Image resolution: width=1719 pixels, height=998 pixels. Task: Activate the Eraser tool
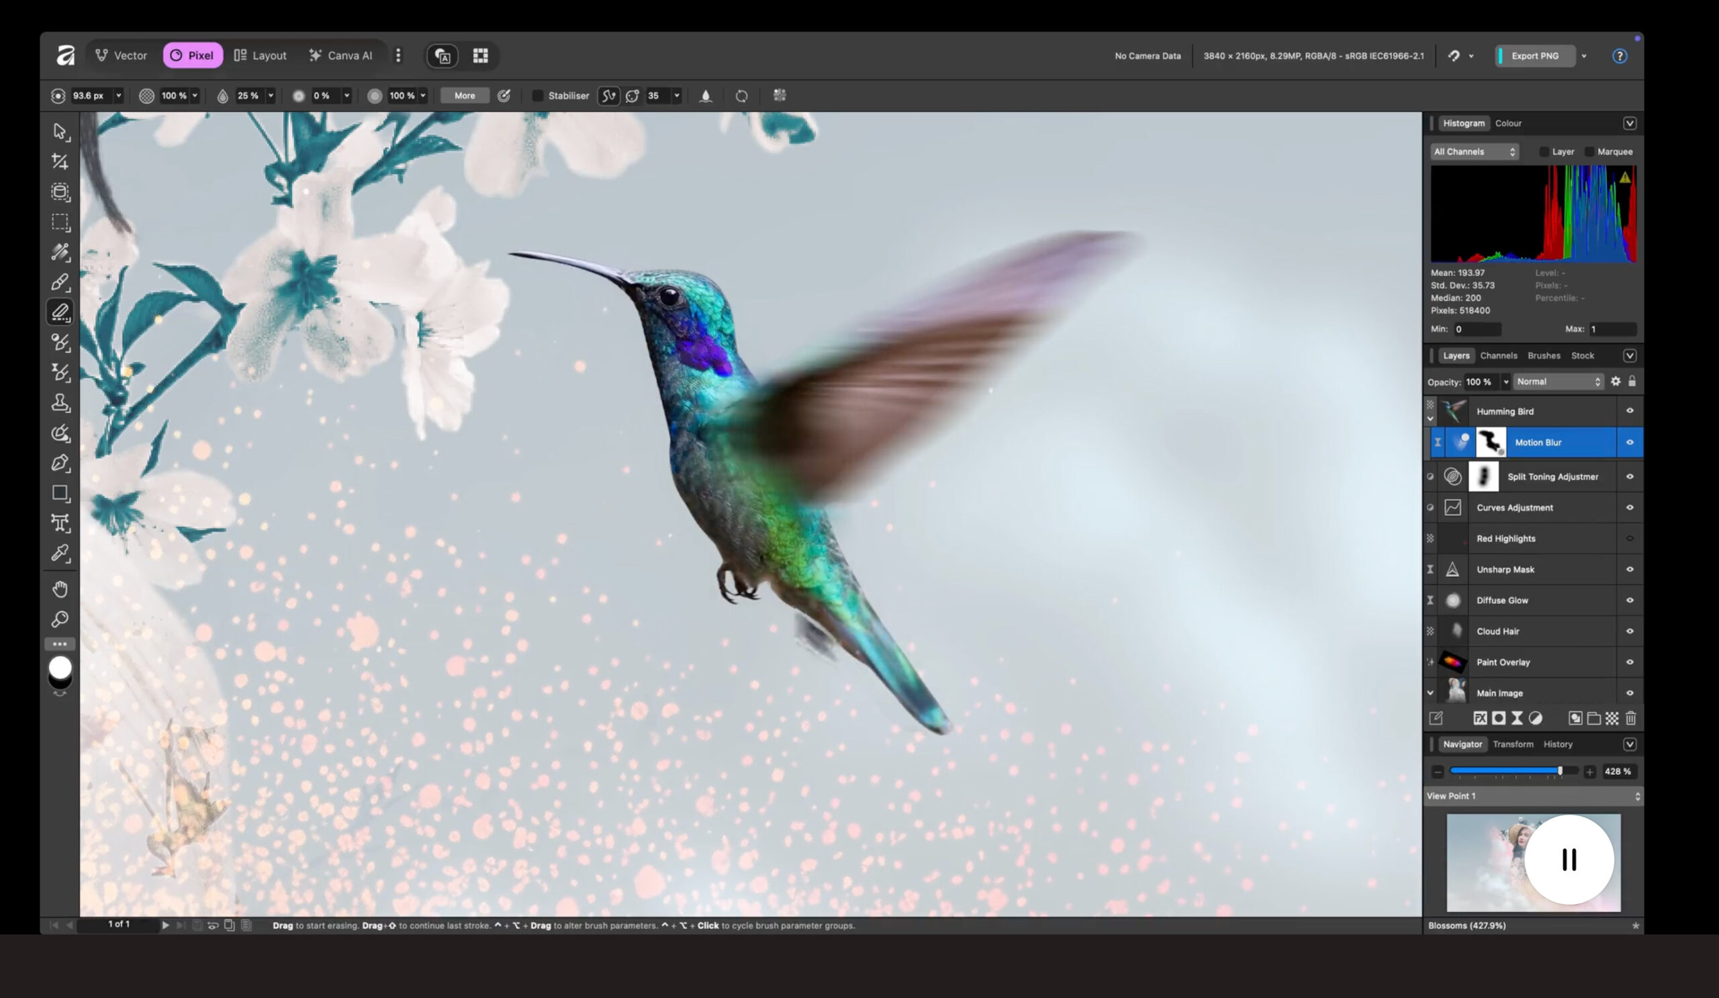60,312
